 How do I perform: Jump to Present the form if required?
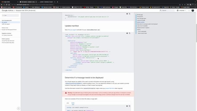[143, 28]
